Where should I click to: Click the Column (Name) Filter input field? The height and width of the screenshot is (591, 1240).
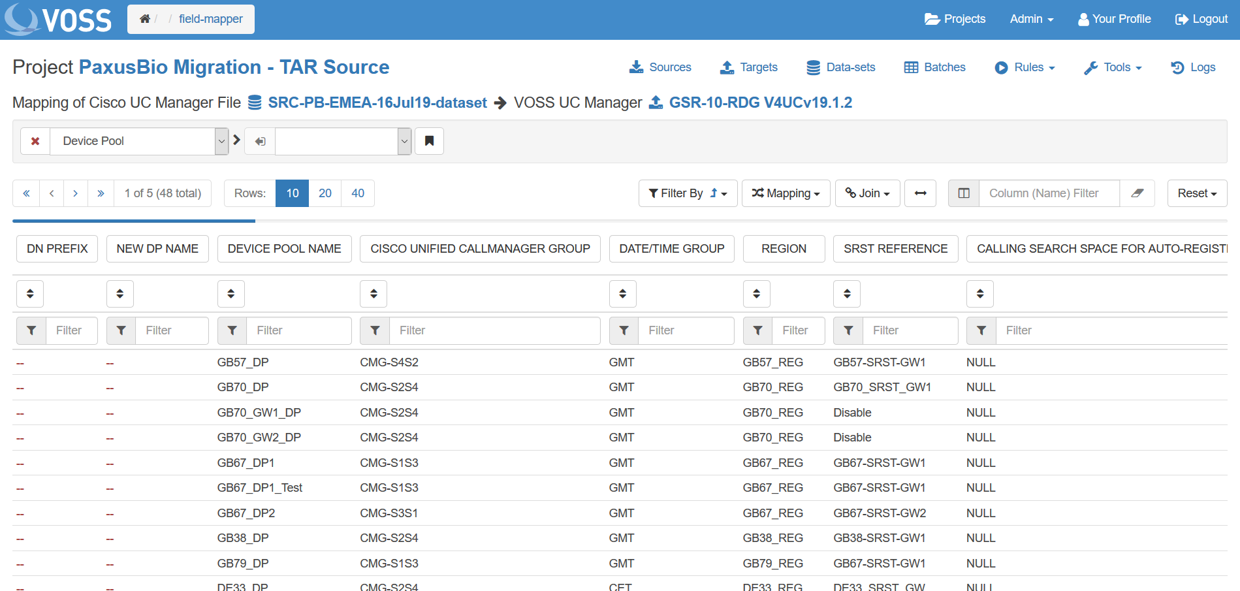[1049, 193]
